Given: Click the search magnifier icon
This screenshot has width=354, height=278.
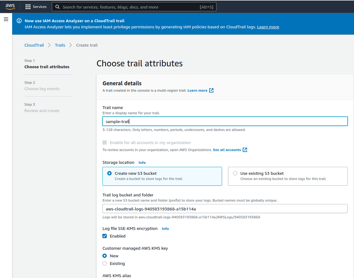Looking at the screenshot, I should tap(57, 7).
